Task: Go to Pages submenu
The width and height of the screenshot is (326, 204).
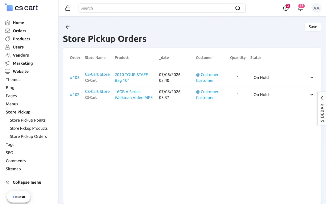Action: coord(11,96)
